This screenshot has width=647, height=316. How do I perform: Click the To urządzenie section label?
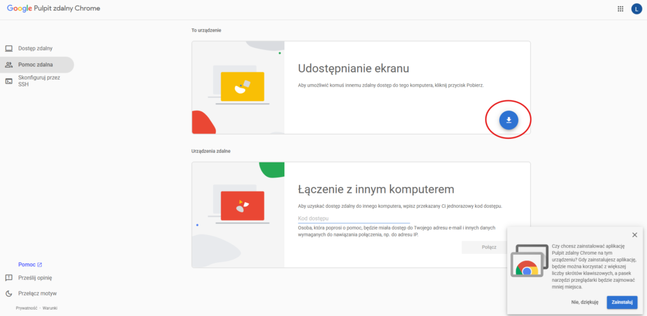point(207,30)
